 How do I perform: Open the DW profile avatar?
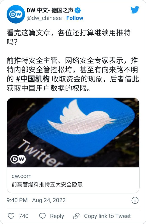pos(16,14)
